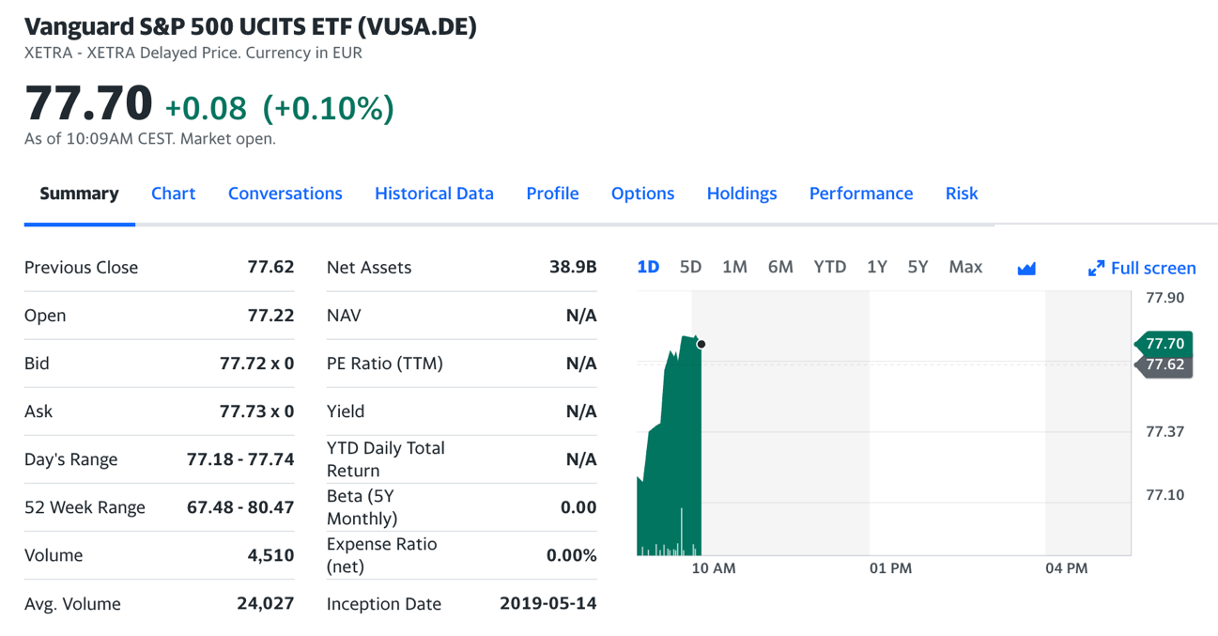Go to the Profile tab
This screenshot has height=636, width=1218.
click(552, 194)
